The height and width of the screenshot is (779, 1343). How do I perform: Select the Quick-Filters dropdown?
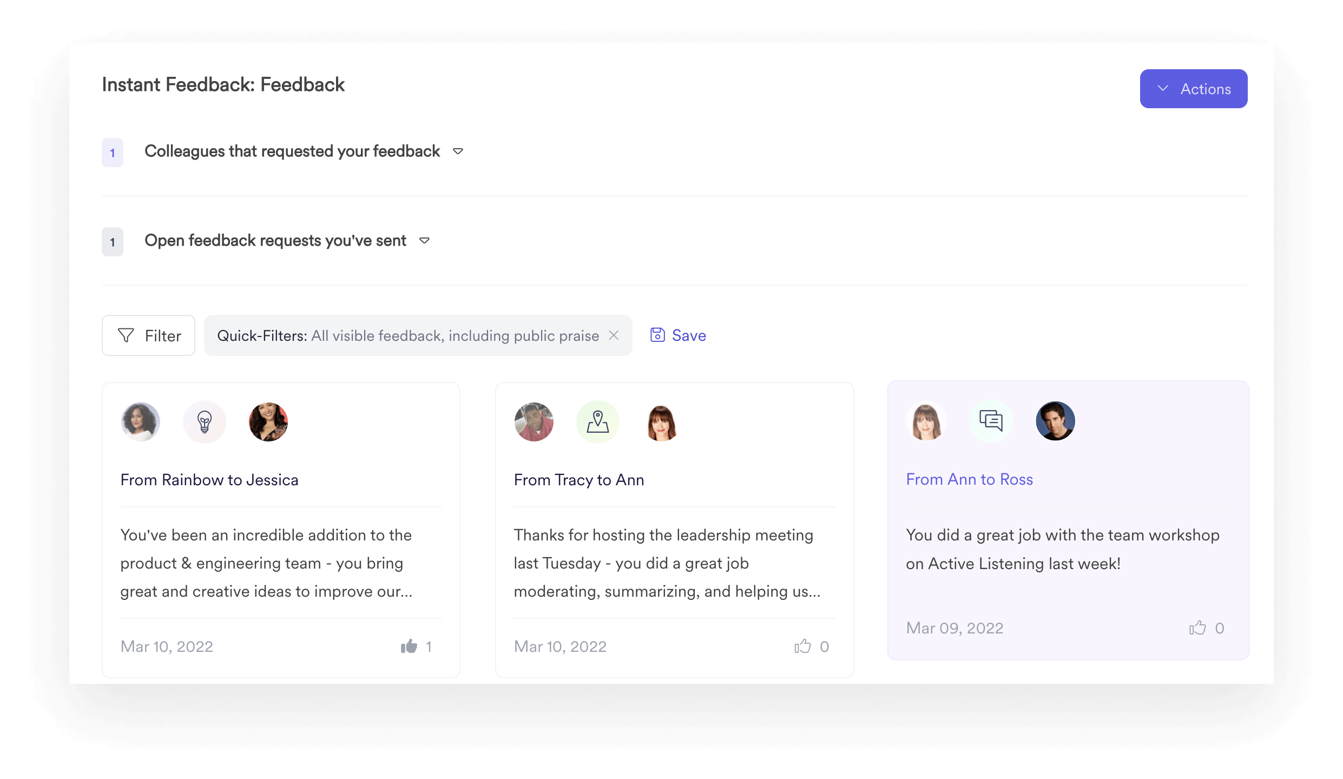(414, 336)
